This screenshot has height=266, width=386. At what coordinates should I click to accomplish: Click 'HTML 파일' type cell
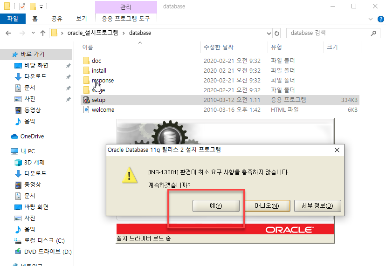(284, 110)
